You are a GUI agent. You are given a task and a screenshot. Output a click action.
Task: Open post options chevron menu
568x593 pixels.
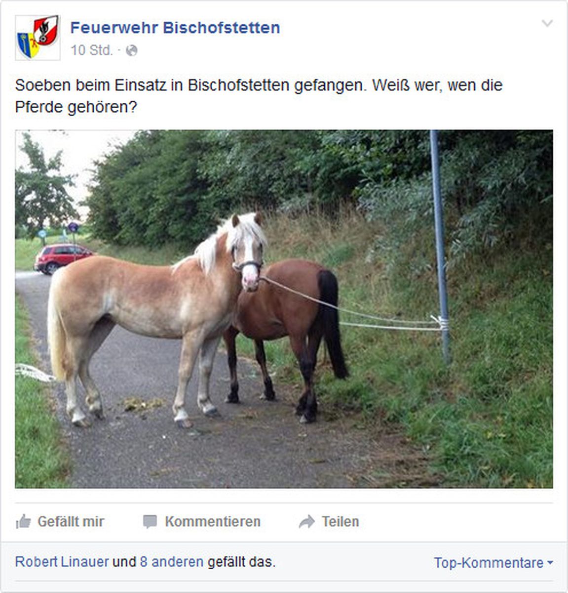tap(547, 23)
